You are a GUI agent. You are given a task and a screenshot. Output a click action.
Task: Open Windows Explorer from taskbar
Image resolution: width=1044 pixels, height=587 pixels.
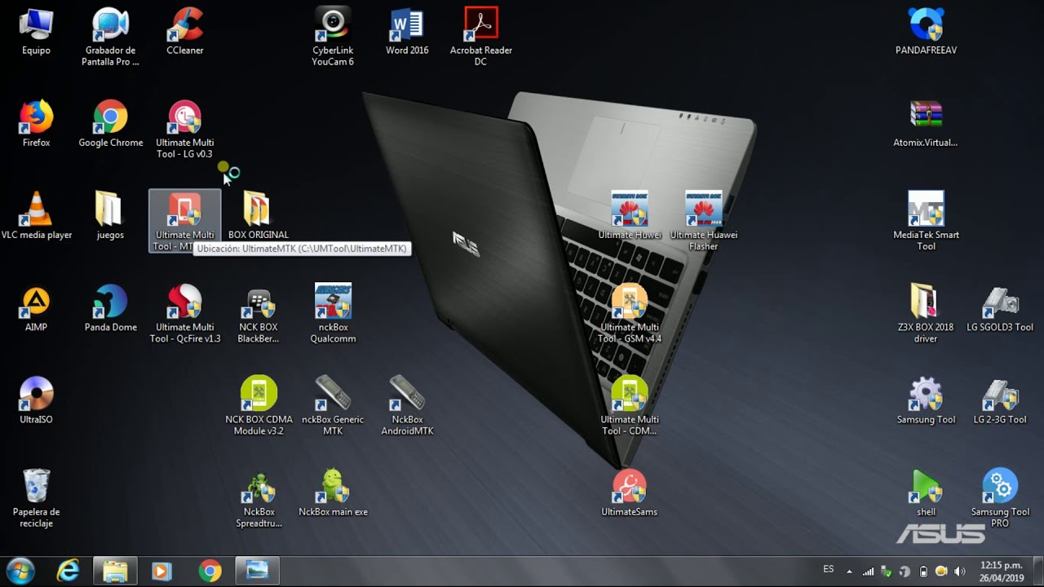(115, 571)
